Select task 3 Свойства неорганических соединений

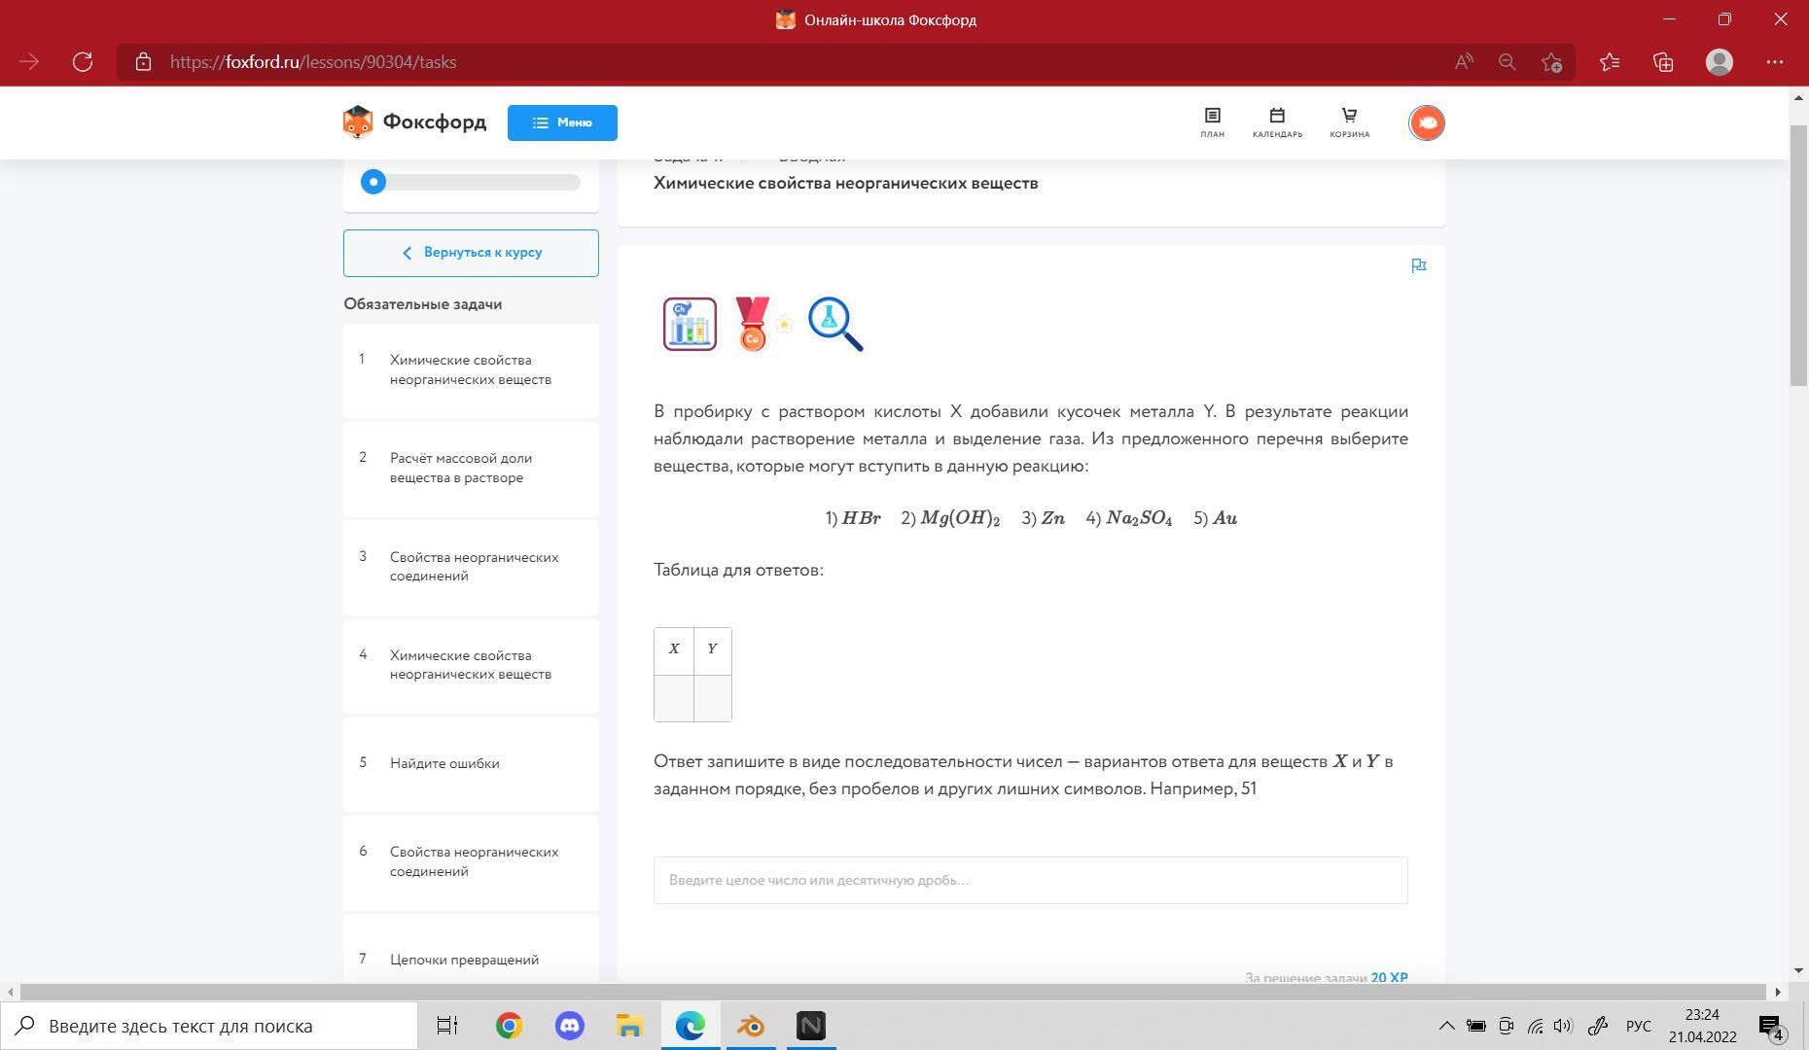(x=471, y=567)
